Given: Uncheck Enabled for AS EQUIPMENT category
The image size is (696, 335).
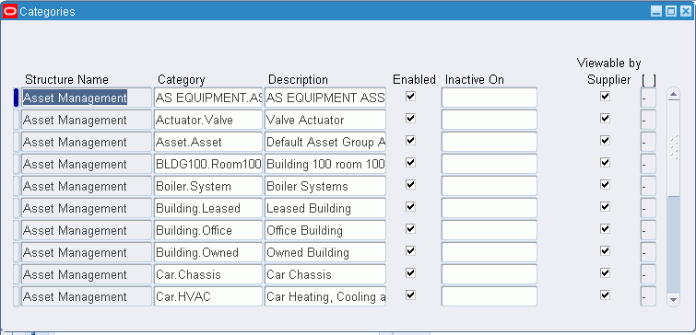Looking at the screenshot, I should click(x=410, y=96).
